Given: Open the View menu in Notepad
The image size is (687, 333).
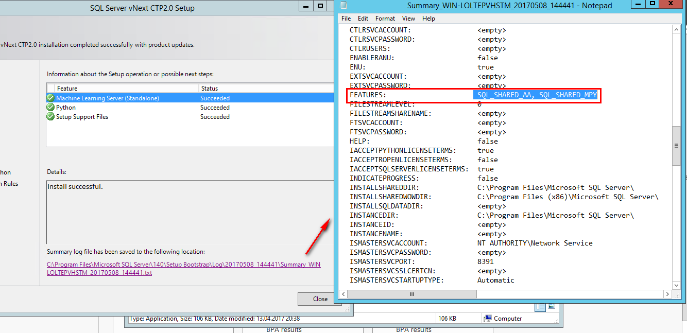Looking at the screenshot, I should pos(408,19).
